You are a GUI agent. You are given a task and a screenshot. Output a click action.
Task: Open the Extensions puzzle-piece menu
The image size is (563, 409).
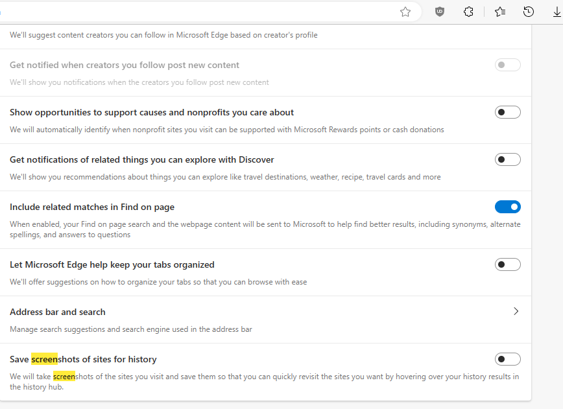(x=468, y=12)
